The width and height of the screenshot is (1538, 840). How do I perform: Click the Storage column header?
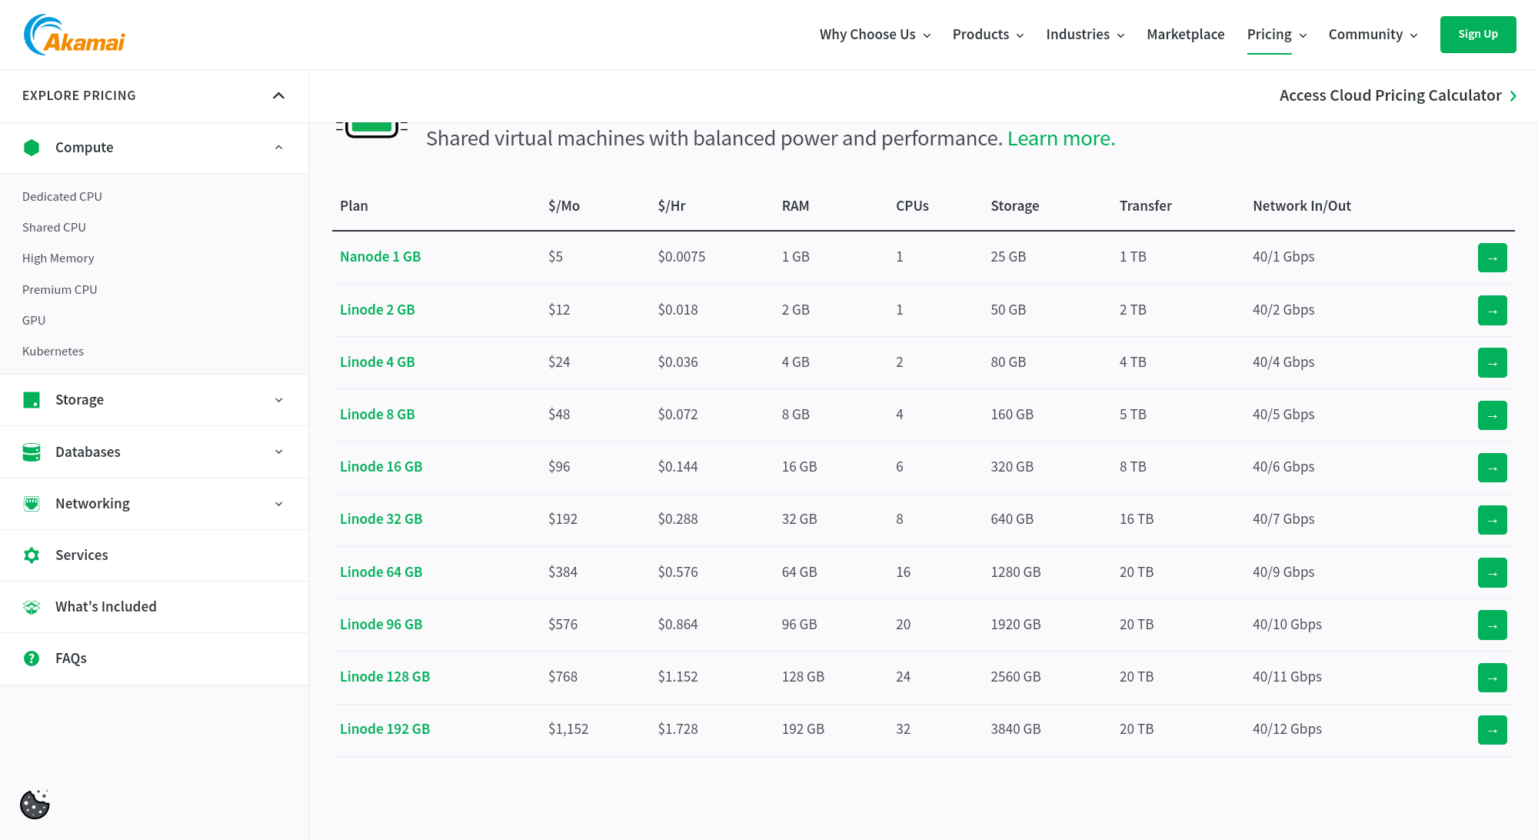click(1015, 206)
